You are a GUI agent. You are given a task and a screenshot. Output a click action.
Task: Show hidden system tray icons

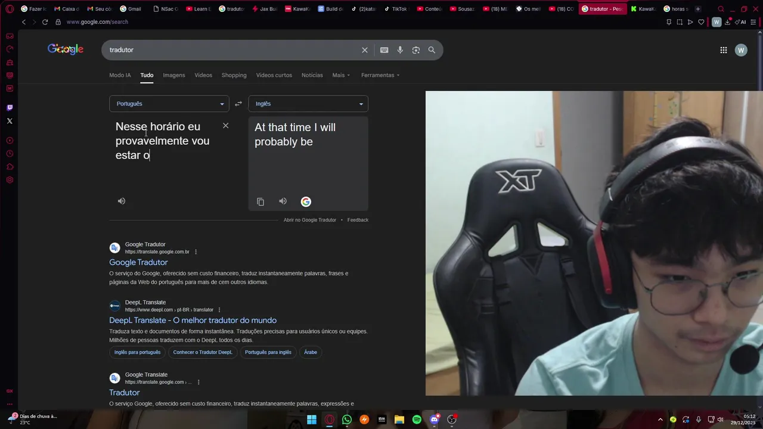(660, 419)
